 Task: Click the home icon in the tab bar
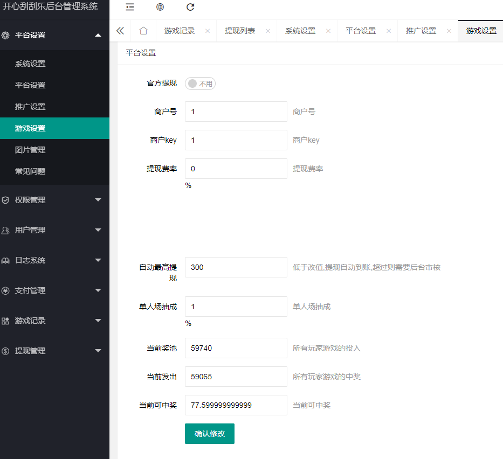coord(143,31)
